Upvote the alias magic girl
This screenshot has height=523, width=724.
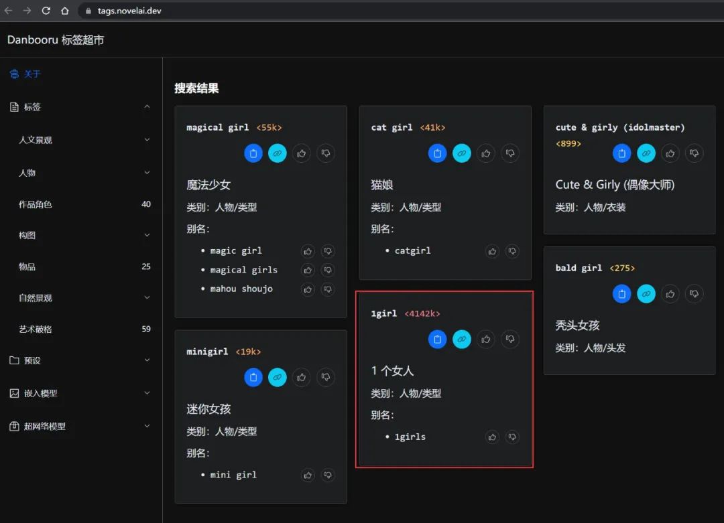pos(308,251)
